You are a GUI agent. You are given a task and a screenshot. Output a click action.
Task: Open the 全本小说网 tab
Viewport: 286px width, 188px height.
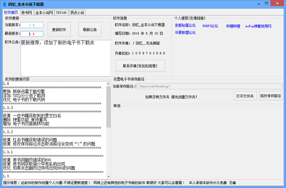coord(44,12)
